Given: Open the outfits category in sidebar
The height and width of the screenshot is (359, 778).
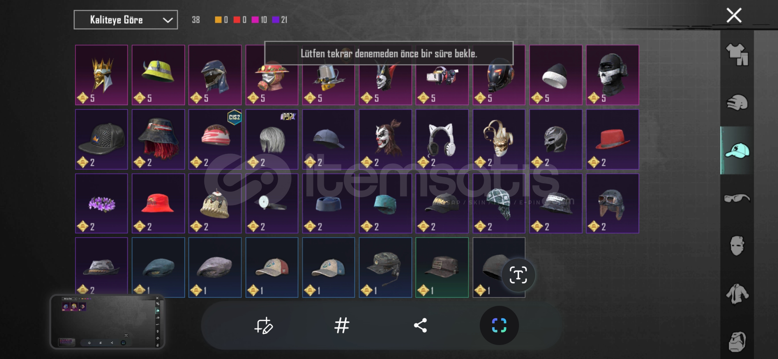Looking at the screenshot, I should [x=737, y=55].
